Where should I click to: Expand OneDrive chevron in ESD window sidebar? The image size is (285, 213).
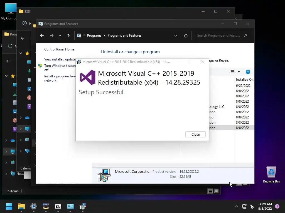[21, 118]
